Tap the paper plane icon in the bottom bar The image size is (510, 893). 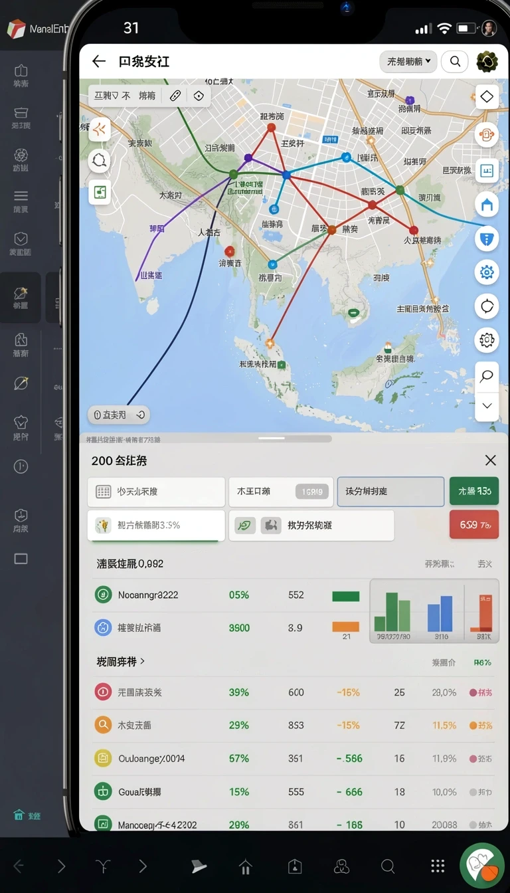click(199, 866)
